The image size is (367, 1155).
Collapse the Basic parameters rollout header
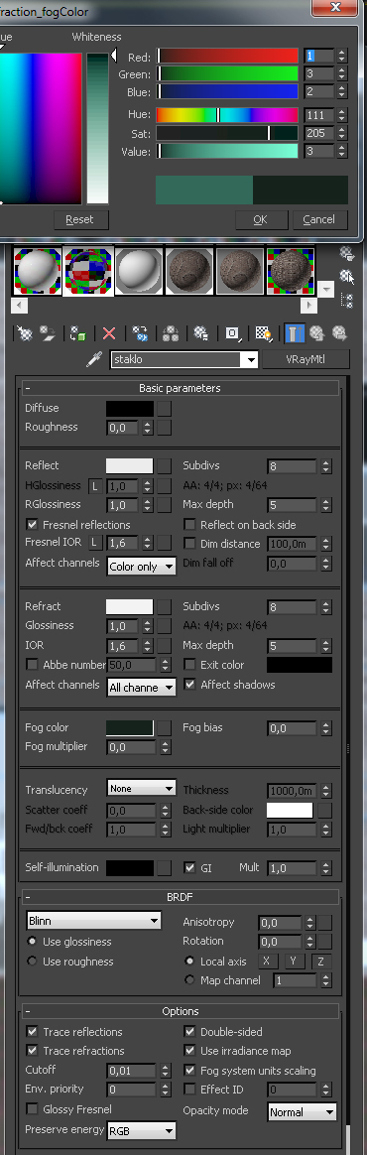181,388
